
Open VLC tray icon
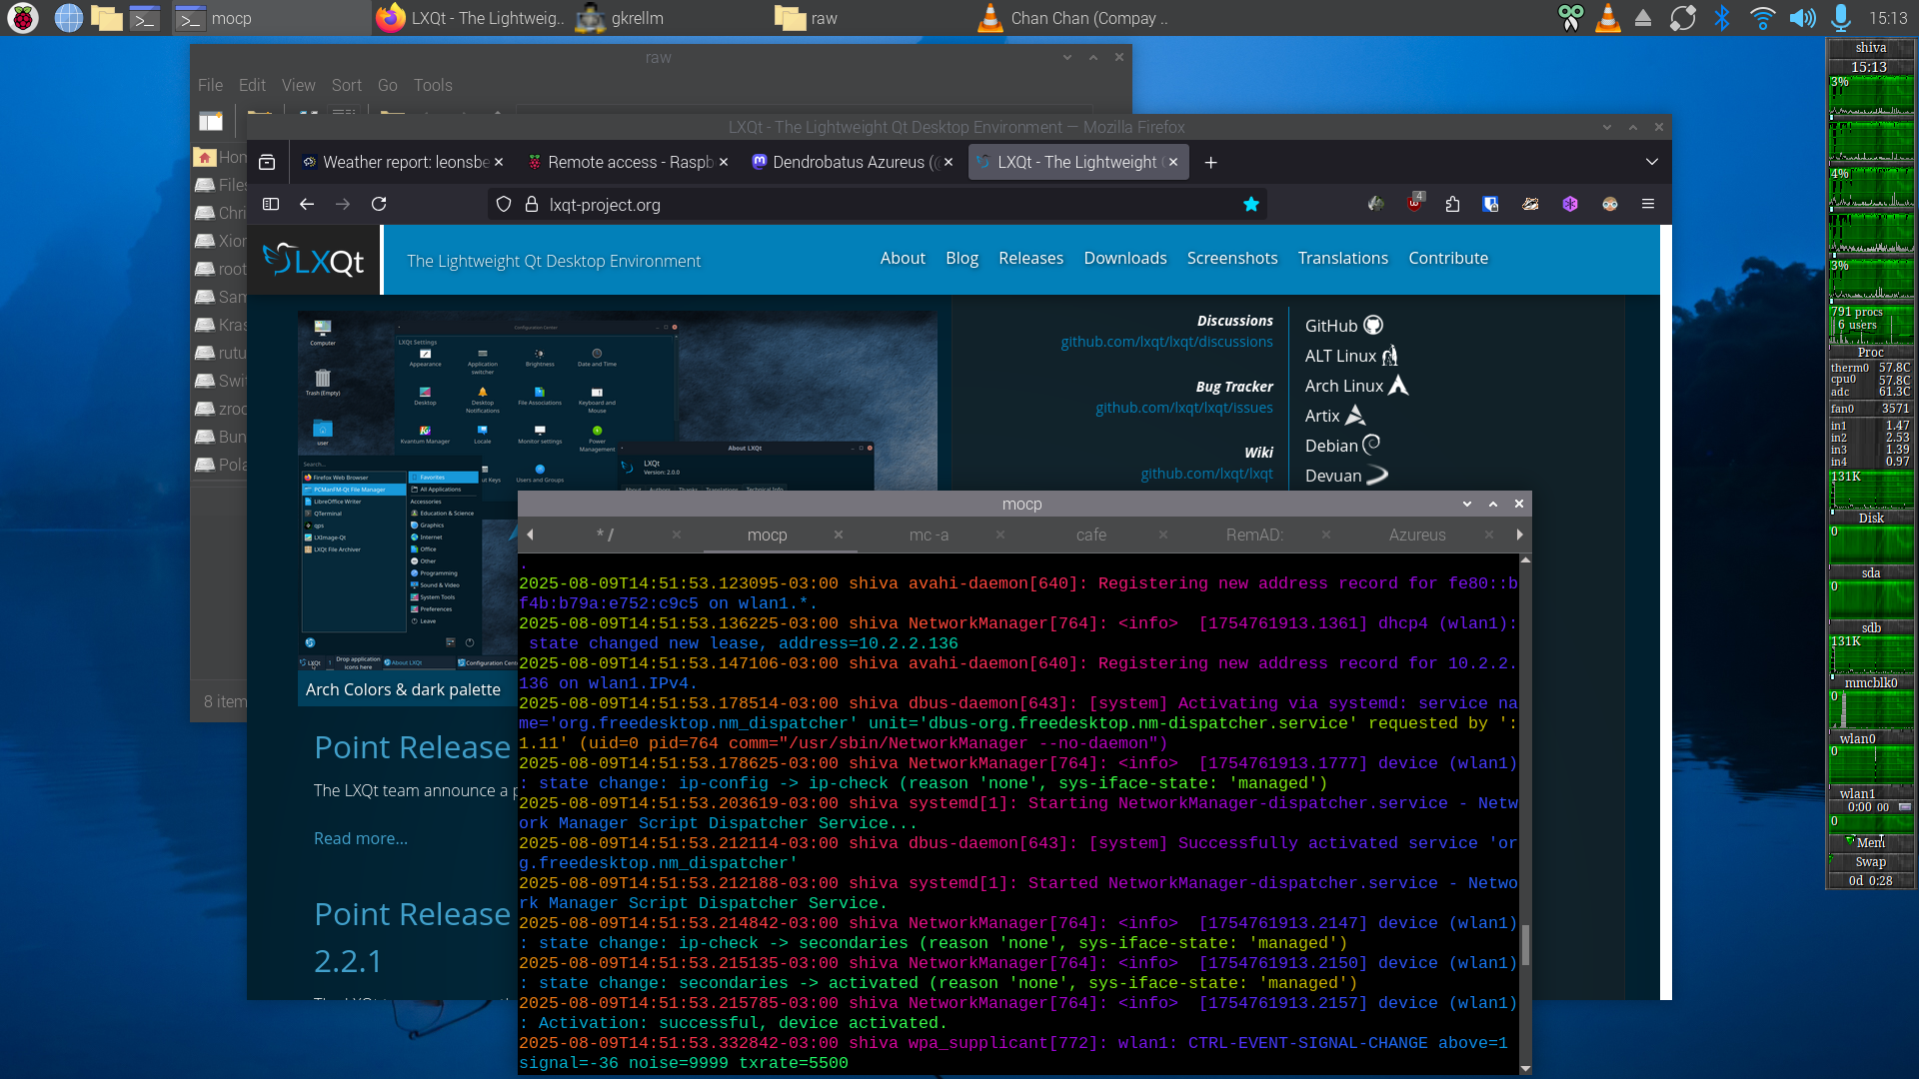tap(1607, 18)
